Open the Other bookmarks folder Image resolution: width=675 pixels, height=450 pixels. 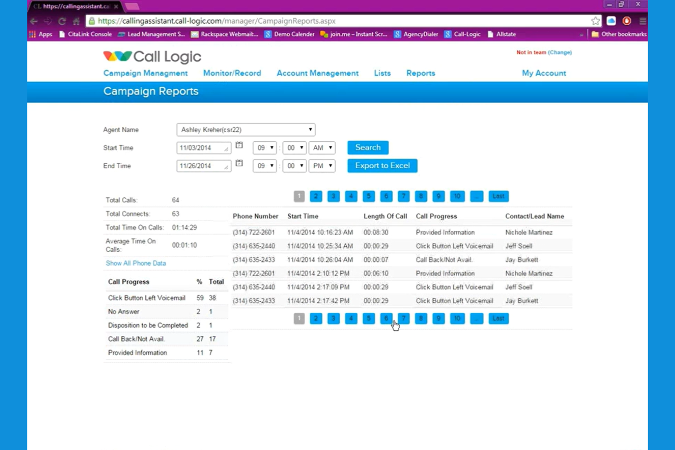coord(618,34)
